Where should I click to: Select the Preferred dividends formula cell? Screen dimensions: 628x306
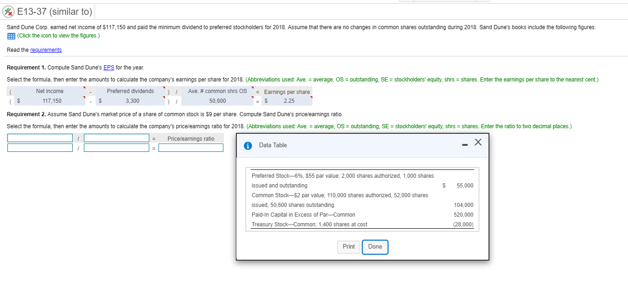130,91
